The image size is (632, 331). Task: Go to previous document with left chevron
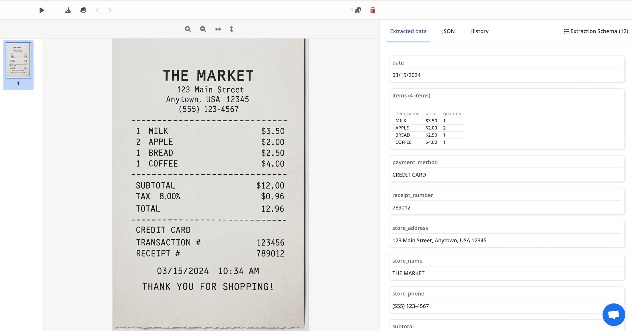97,10
